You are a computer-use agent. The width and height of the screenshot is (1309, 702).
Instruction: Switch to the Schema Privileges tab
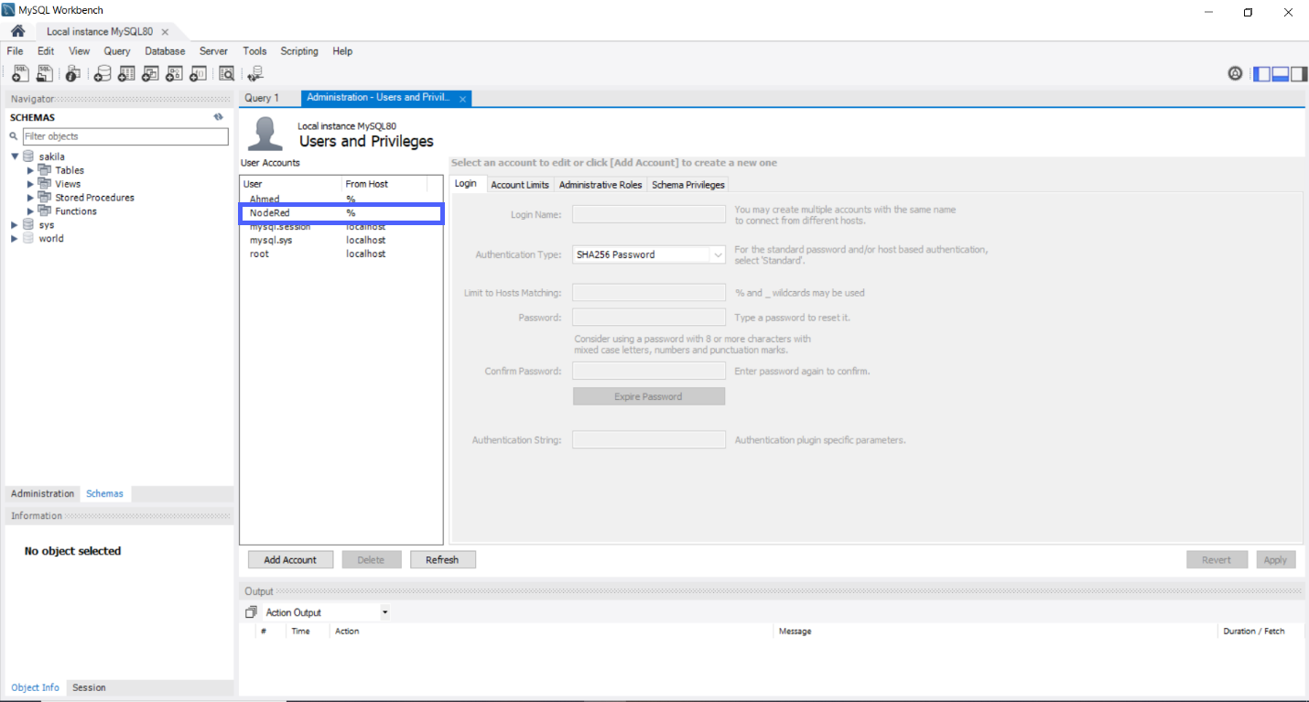688,184
